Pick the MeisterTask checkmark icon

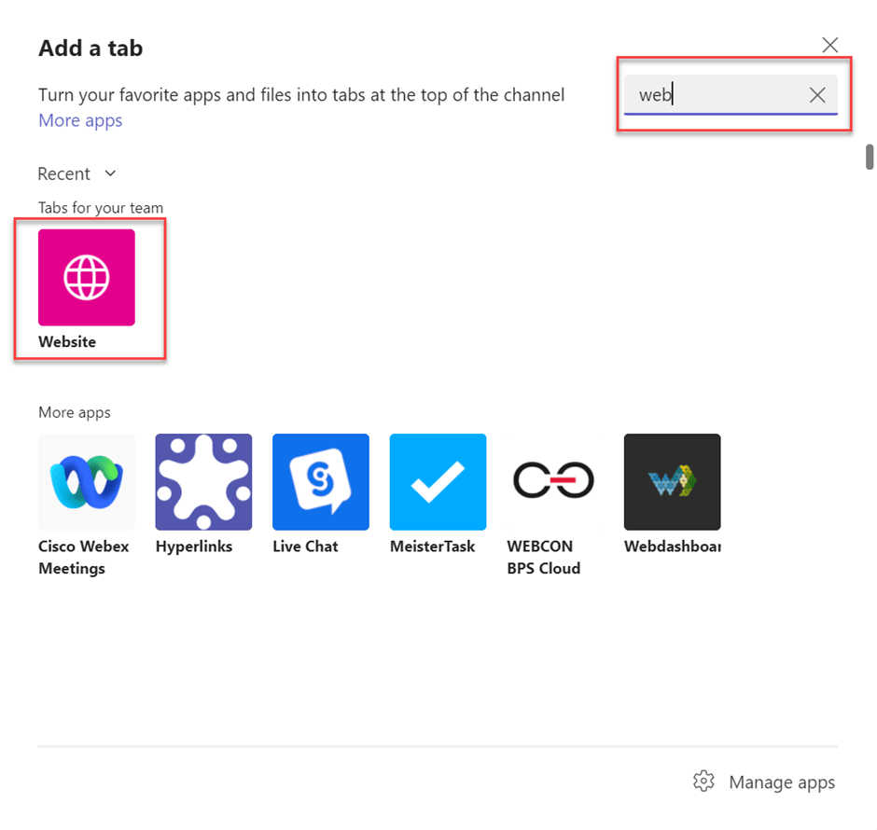coord(438,481)
